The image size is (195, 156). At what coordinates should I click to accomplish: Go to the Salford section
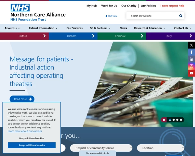click(24, 36)
